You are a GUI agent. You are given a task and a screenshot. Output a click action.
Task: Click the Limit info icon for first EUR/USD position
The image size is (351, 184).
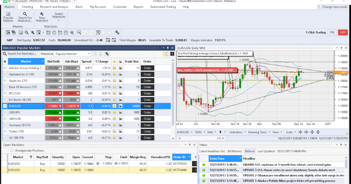[116, 163]
